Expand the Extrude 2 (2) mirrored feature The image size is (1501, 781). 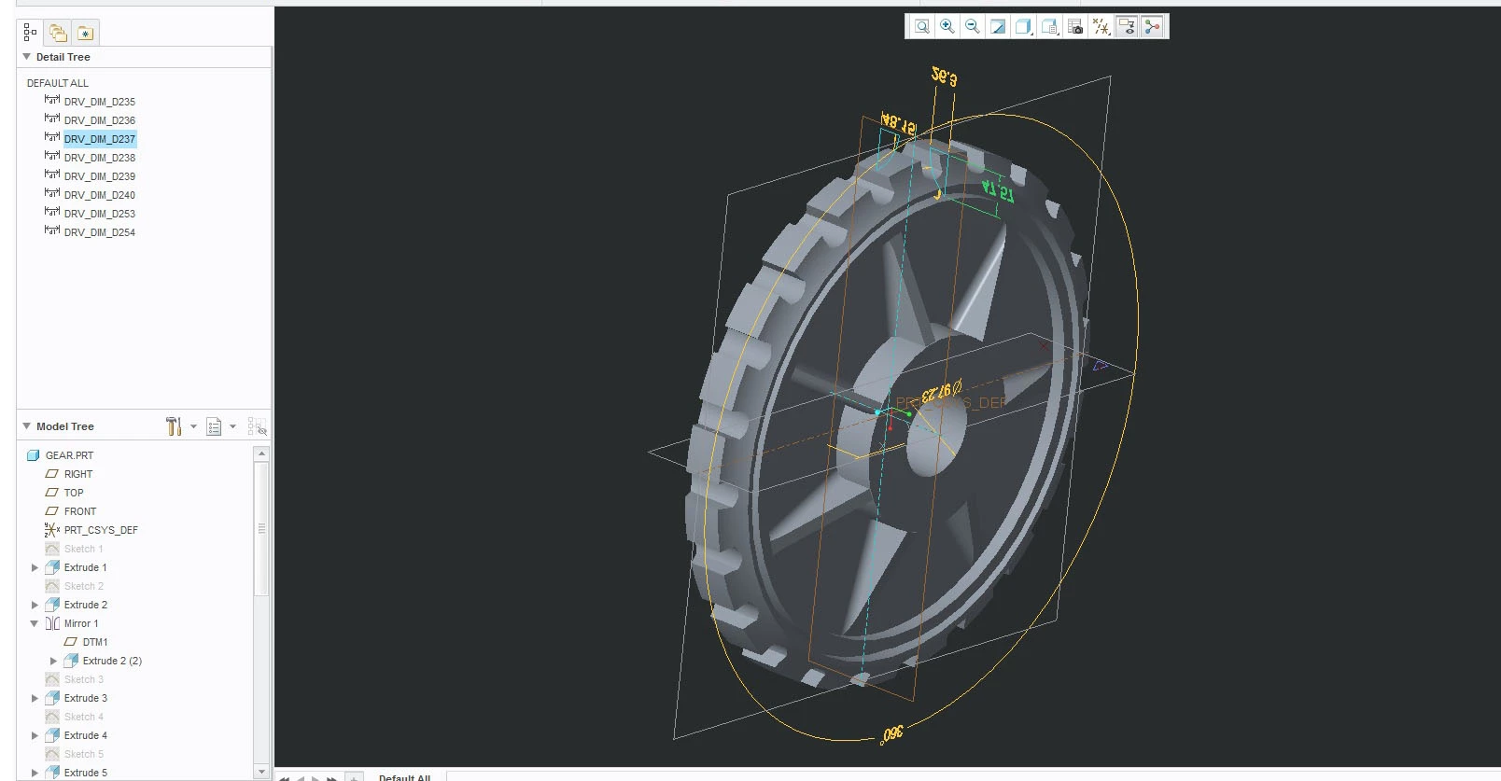click(x=53, y=661)
